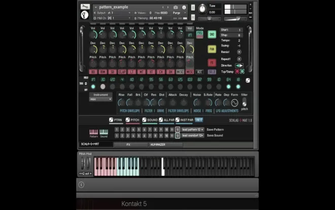
Task: Select the BD drum instrument
Action: click(x=93, y=72)
